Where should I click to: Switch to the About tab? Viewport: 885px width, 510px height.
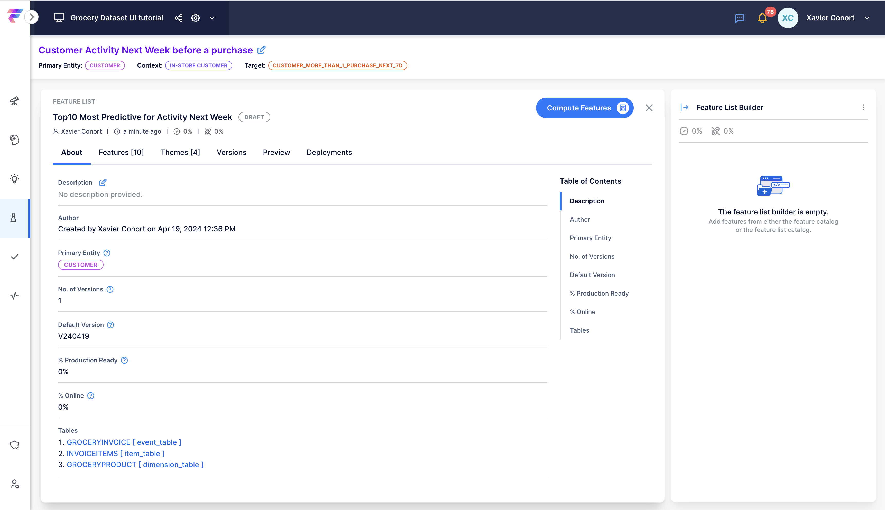71,152
